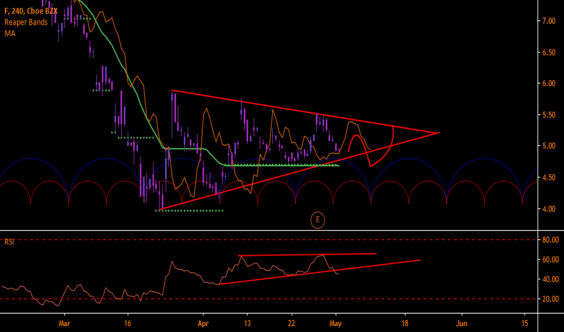564x332 pixels.
Task: Click the '22' date axis label
Action: [x=291, y=324]
